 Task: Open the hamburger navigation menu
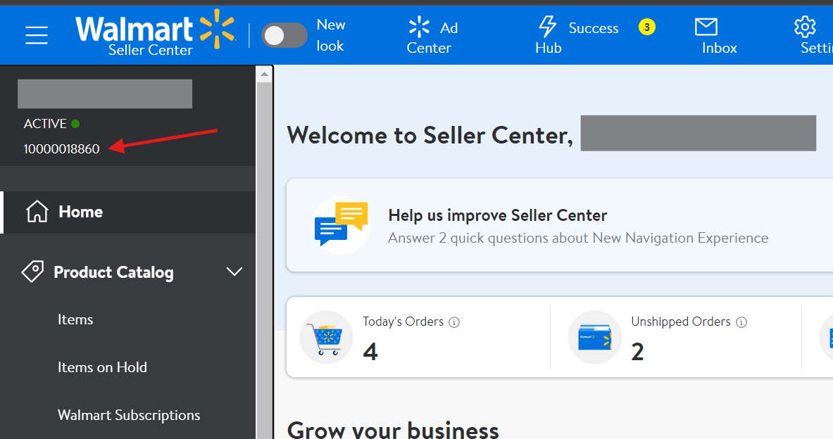[x=37, y=34]
